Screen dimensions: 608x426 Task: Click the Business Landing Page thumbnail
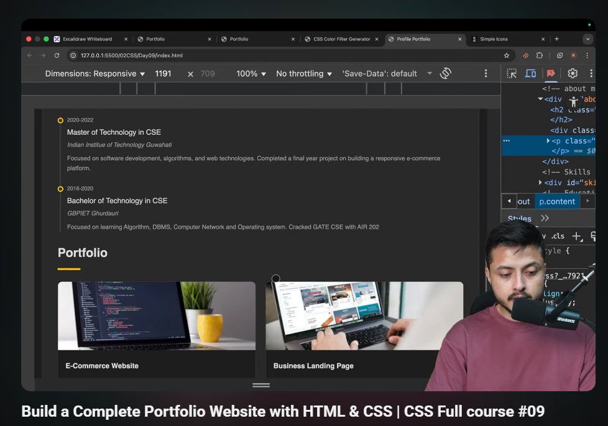(x=364, y=316)
